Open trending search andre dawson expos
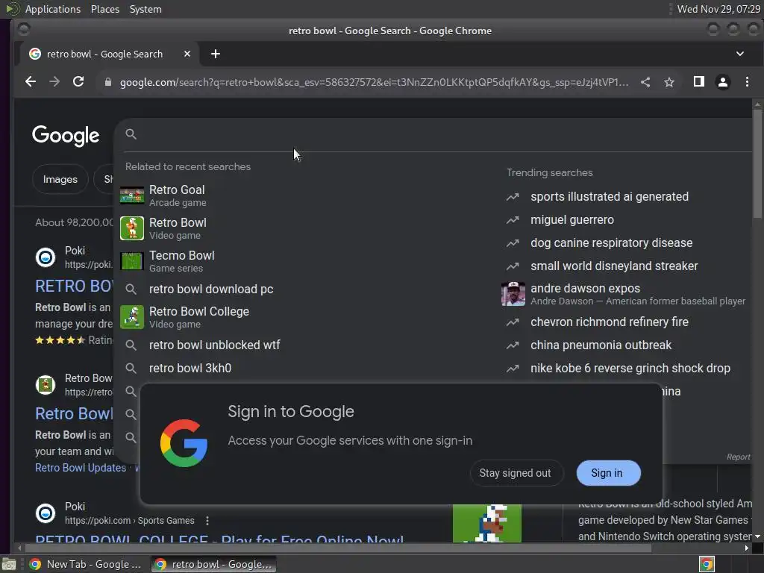Image resolution: width=764 pixels, height=573 pixels. [624, 294]
